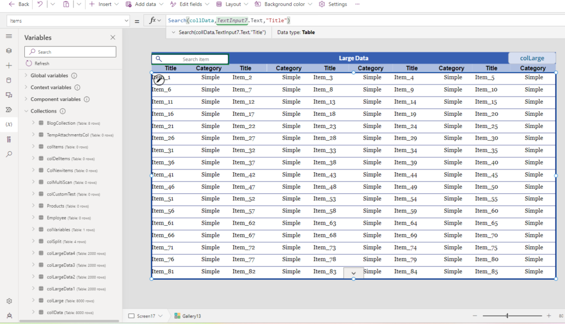Click the Back arrow button
565x324 pixels.
click(19, 4)
